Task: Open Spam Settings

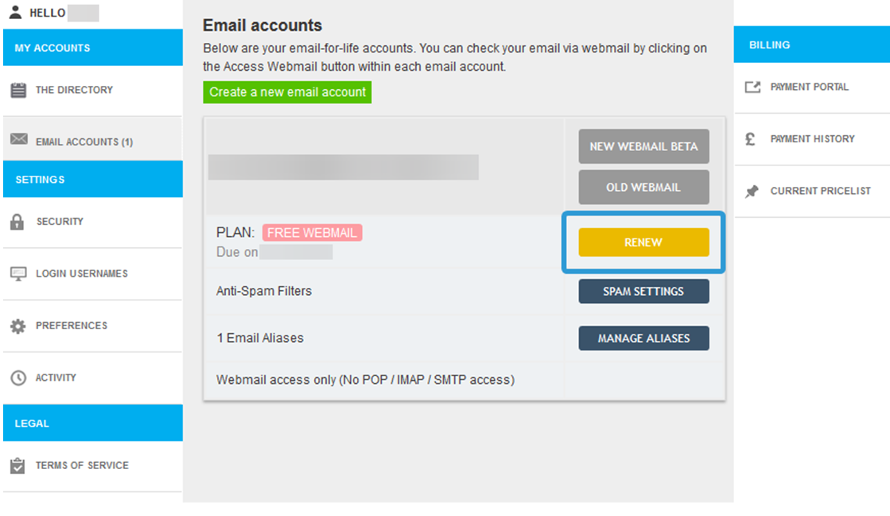Action: [x=643, y=291]
